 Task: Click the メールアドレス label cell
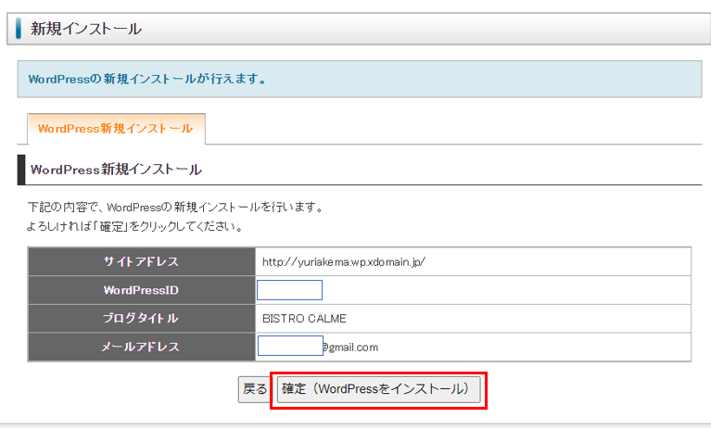(x=141, y=347)
